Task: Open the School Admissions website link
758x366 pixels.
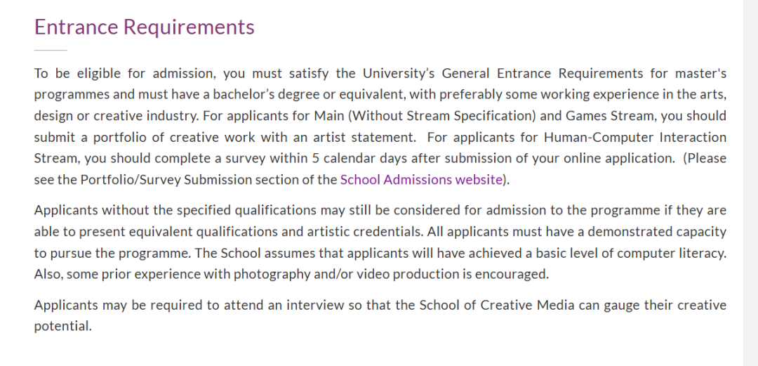Action: point(421,179)
